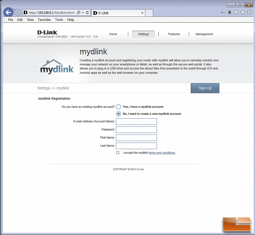This screenshot has width=255, height=235.
Task: Select 'Yes, I have a mydlink account'
Action: [x=118, y=107]
